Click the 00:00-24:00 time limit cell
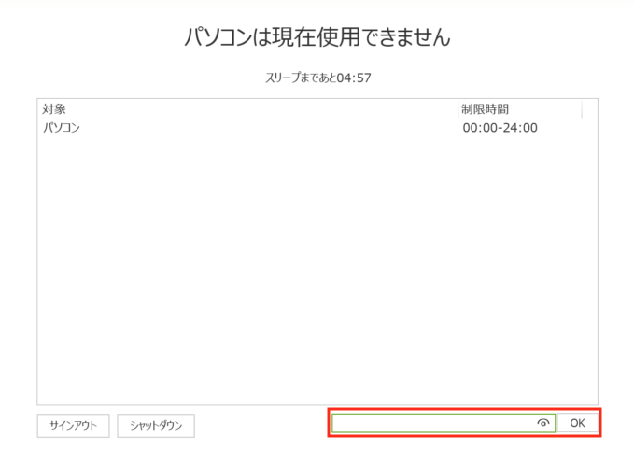 pyautogui.click(x=500, y=128)
